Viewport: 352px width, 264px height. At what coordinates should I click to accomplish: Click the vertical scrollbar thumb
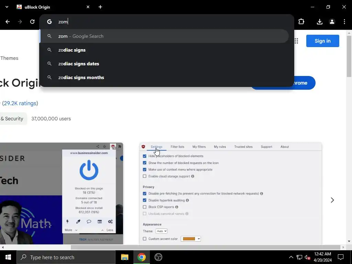[349, 56]
